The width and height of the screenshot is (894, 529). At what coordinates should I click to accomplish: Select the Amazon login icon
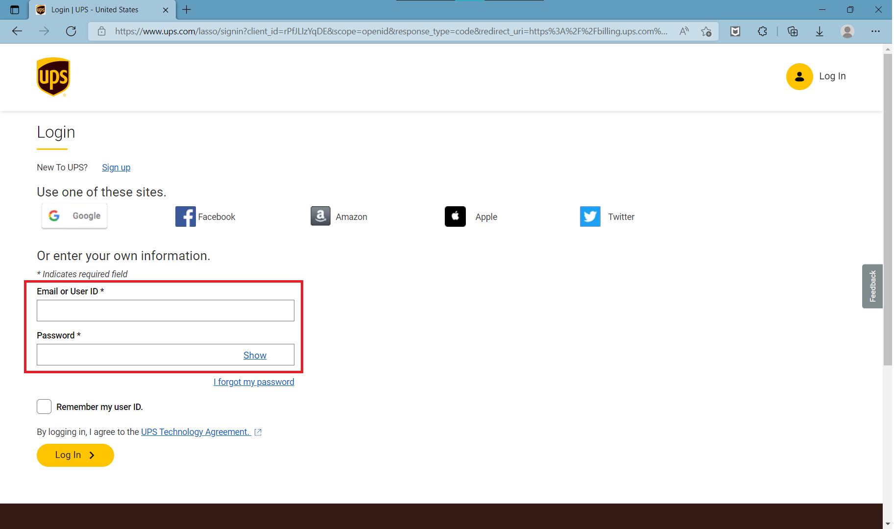(x=320, y=216)
